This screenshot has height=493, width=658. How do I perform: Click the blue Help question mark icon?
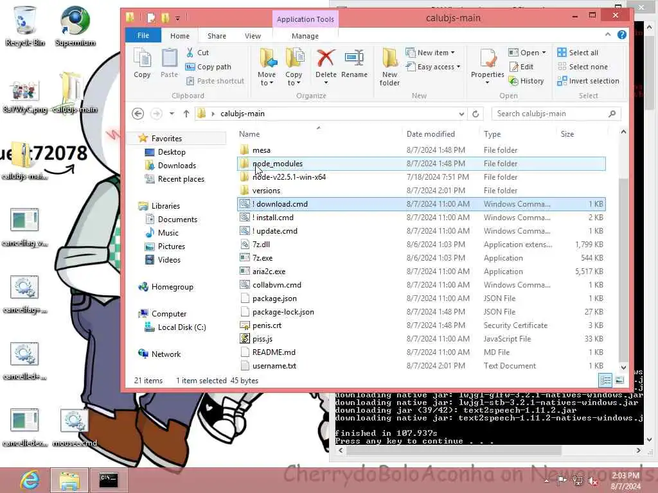tap(621, 35)
